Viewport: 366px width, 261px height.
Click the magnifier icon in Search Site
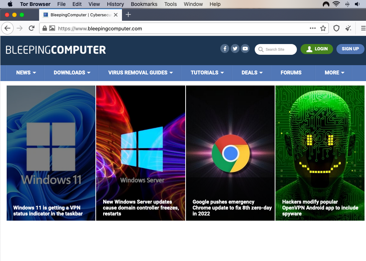point(261,50)
